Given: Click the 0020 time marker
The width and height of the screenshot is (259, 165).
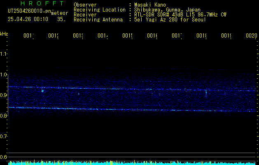Looking at the screenshot, I should point(252,35).
